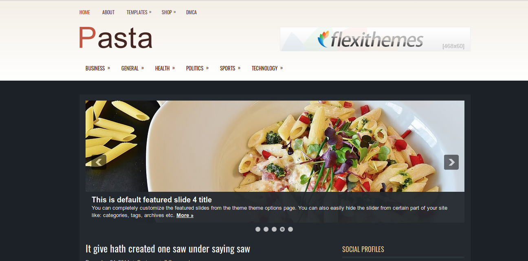Follow the More » link in slide caption
This screenshot has height=261, width=528.
[185, 215]
